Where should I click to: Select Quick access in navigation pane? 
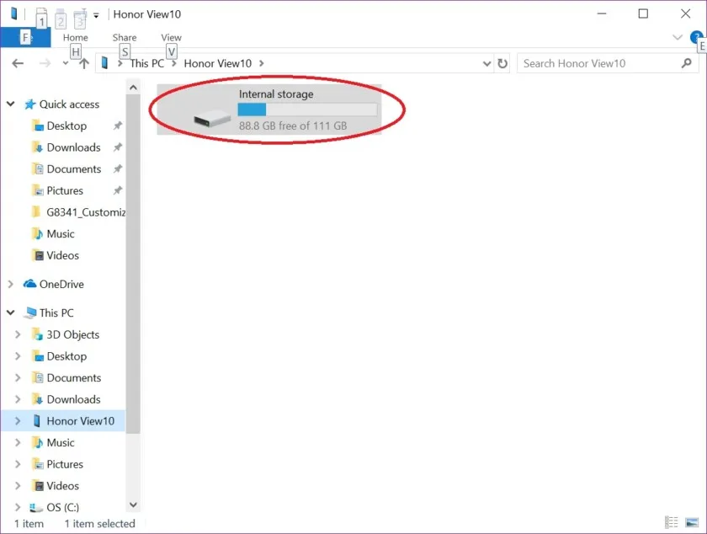69,104
